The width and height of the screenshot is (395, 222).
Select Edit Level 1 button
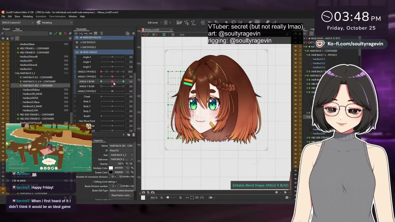coord(161,23)
